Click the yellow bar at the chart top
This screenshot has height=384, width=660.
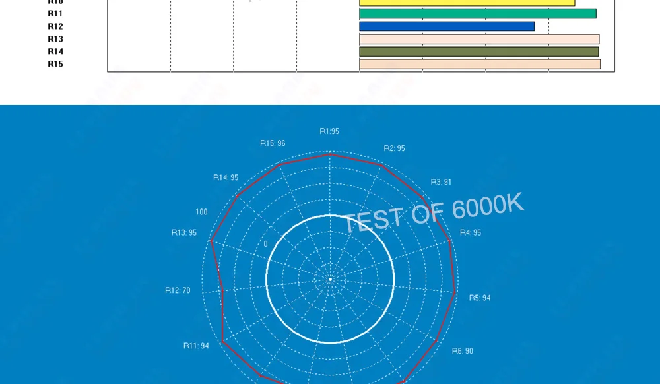click(x=467, y=3)
